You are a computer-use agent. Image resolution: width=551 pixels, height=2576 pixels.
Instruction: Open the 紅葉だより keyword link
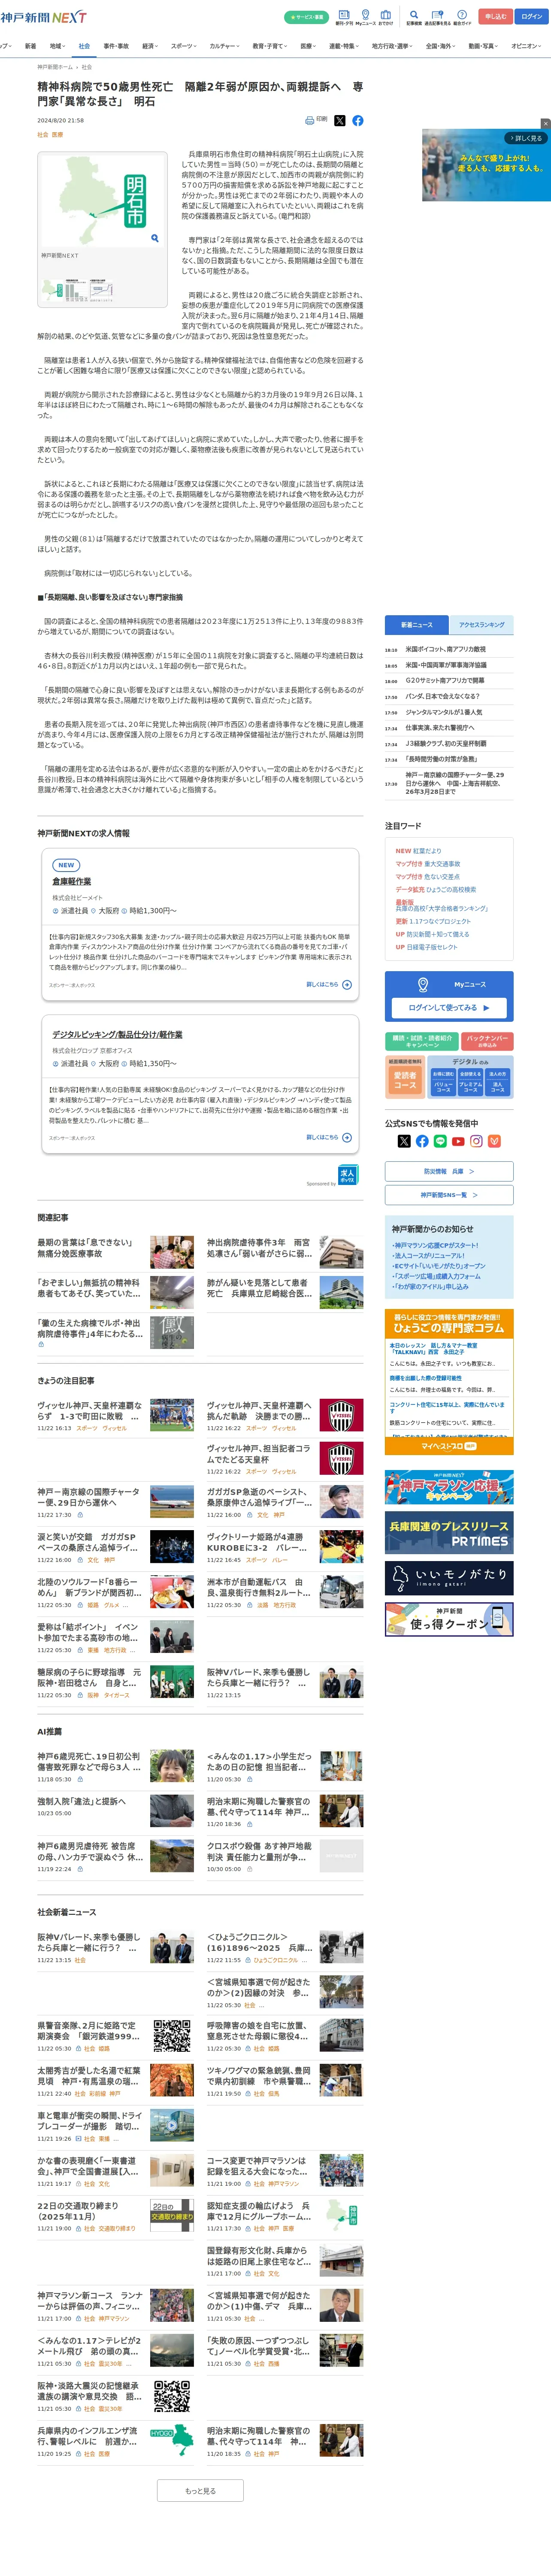(427, 851)
